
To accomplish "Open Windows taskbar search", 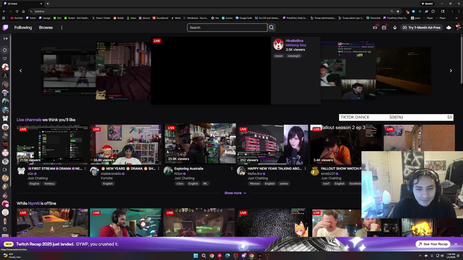I will click(x=204, y=256).
